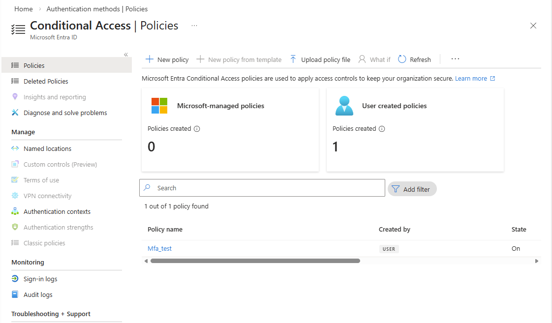Image resolution: width=552 pixels, height=323 pixels.
Task: Click the Sign-in logs icon
Action: [15, 279]
